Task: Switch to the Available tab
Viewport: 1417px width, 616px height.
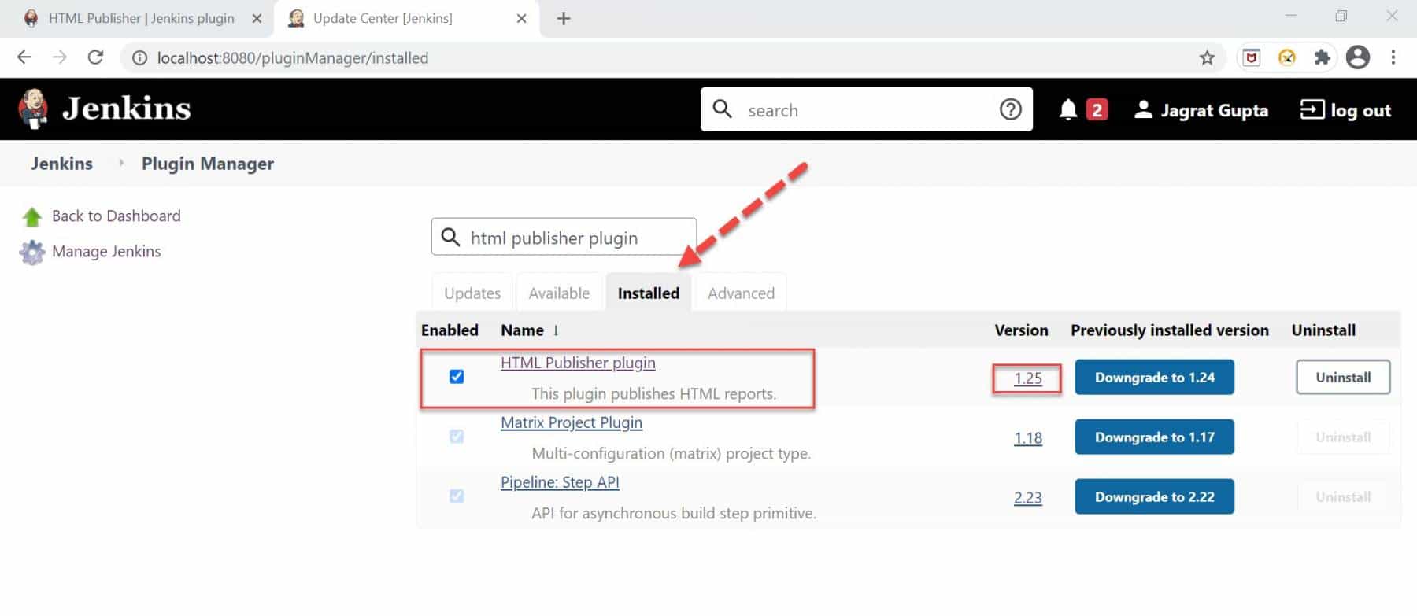Action: pyautogui.click(x=559, y=293)
